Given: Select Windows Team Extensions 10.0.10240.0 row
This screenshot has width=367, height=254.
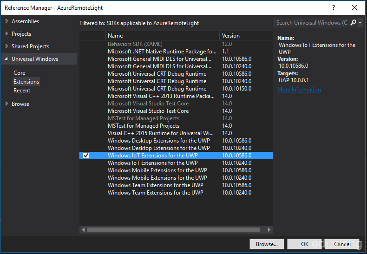Looking at the screenshot, I should click(x=176, y=193).
